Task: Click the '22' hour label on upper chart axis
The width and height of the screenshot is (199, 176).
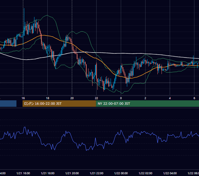Action: tap(97, 98)
